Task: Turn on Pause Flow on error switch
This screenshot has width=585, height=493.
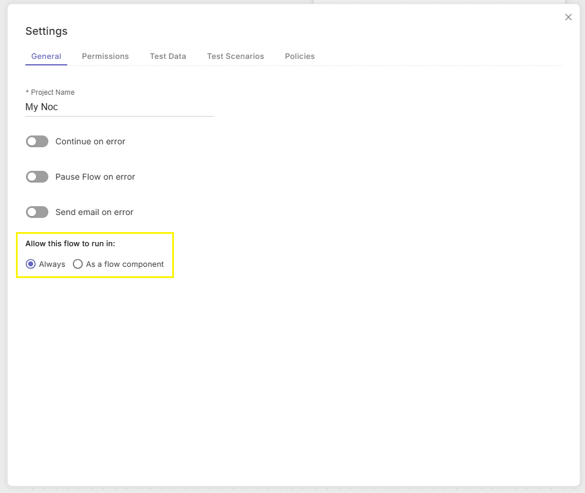Action: coord(37,177)
